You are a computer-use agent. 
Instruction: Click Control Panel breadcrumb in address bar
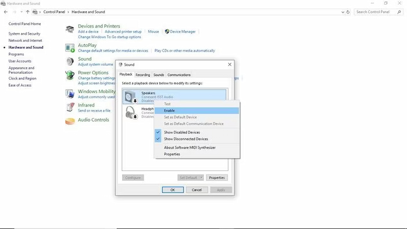54,12
